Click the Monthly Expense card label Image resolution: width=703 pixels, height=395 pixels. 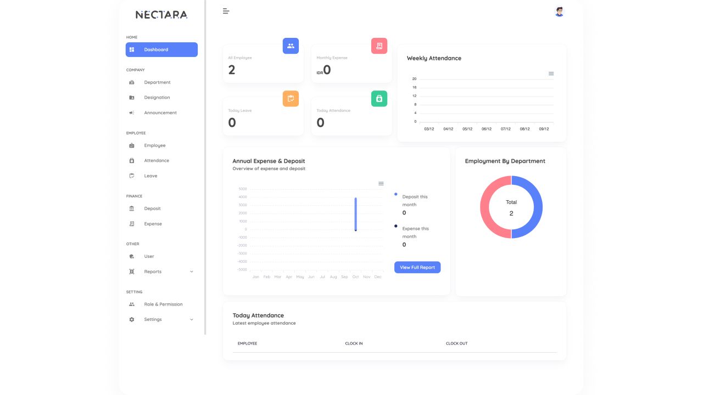[x=332, y=58]
